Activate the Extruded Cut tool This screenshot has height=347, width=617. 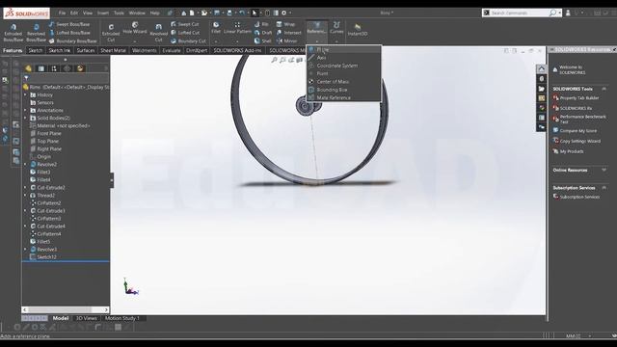click(x=111, y=33)
